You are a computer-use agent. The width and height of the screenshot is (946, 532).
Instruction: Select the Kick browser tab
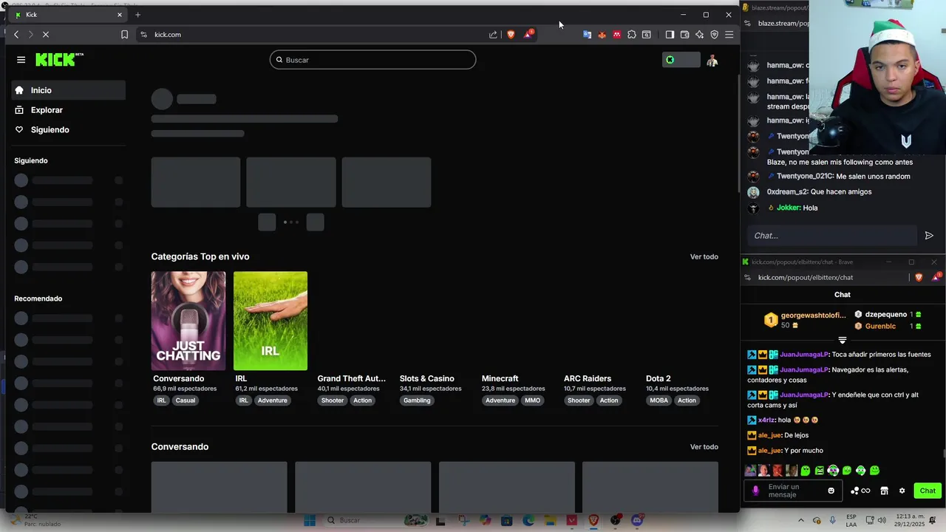68,15
